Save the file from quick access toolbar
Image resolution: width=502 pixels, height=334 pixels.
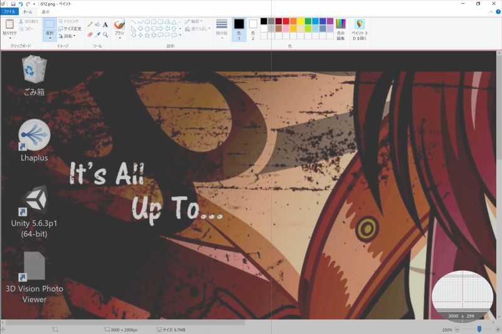(x=13, y=4)
